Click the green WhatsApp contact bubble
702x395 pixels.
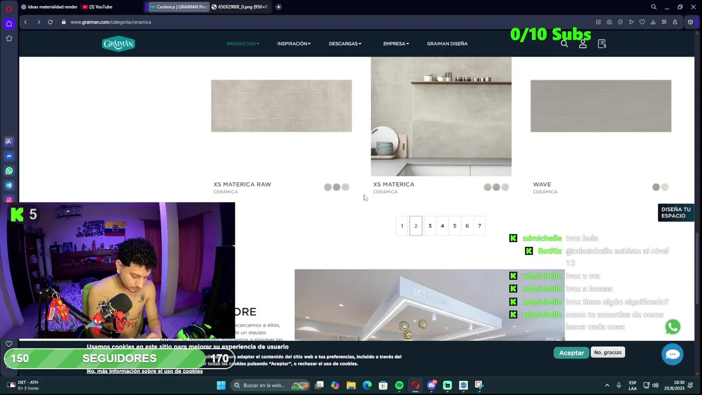673,327
